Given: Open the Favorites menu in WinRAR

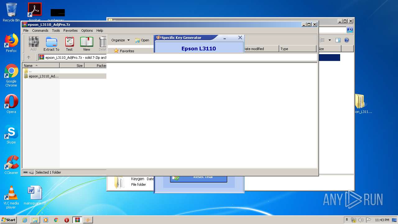Looking at the screenshot, I should pyautogui.click(x=71, y=30).
